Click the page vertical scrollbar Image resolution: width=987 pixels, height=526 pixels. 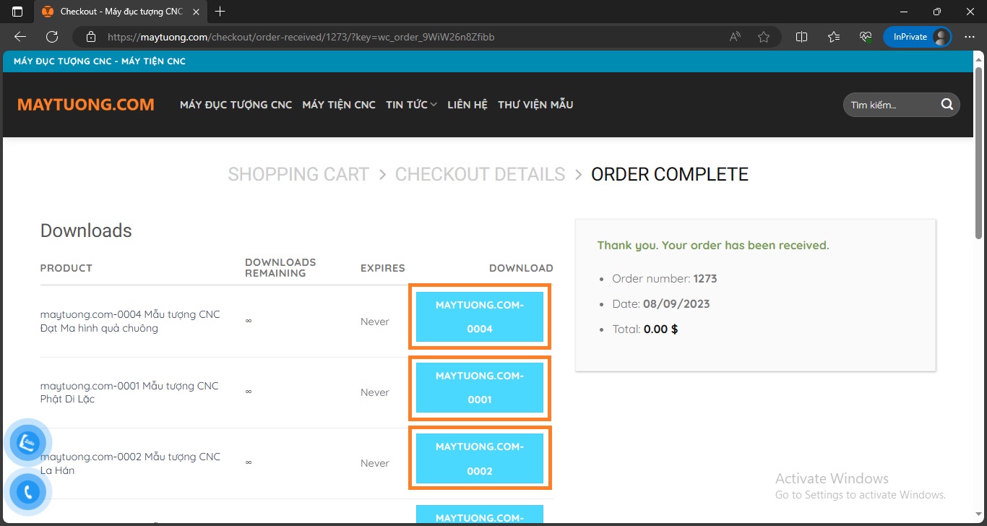(x=979, y=152)
